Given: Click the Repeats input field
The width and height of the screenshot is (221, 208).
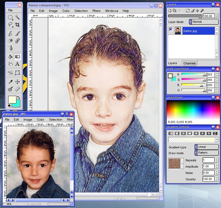Looking at the screenshot, I should [209, 160].
